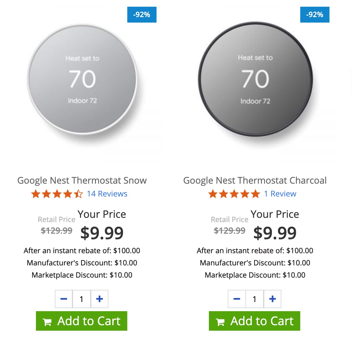Click the $9.99 price for Charcoal thermostat

point(275,233)
